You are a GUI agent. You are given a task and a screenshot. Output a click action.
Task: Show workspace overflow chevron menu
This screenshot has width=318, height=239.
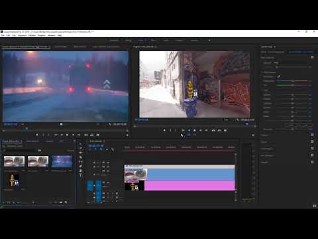[209, 40]
